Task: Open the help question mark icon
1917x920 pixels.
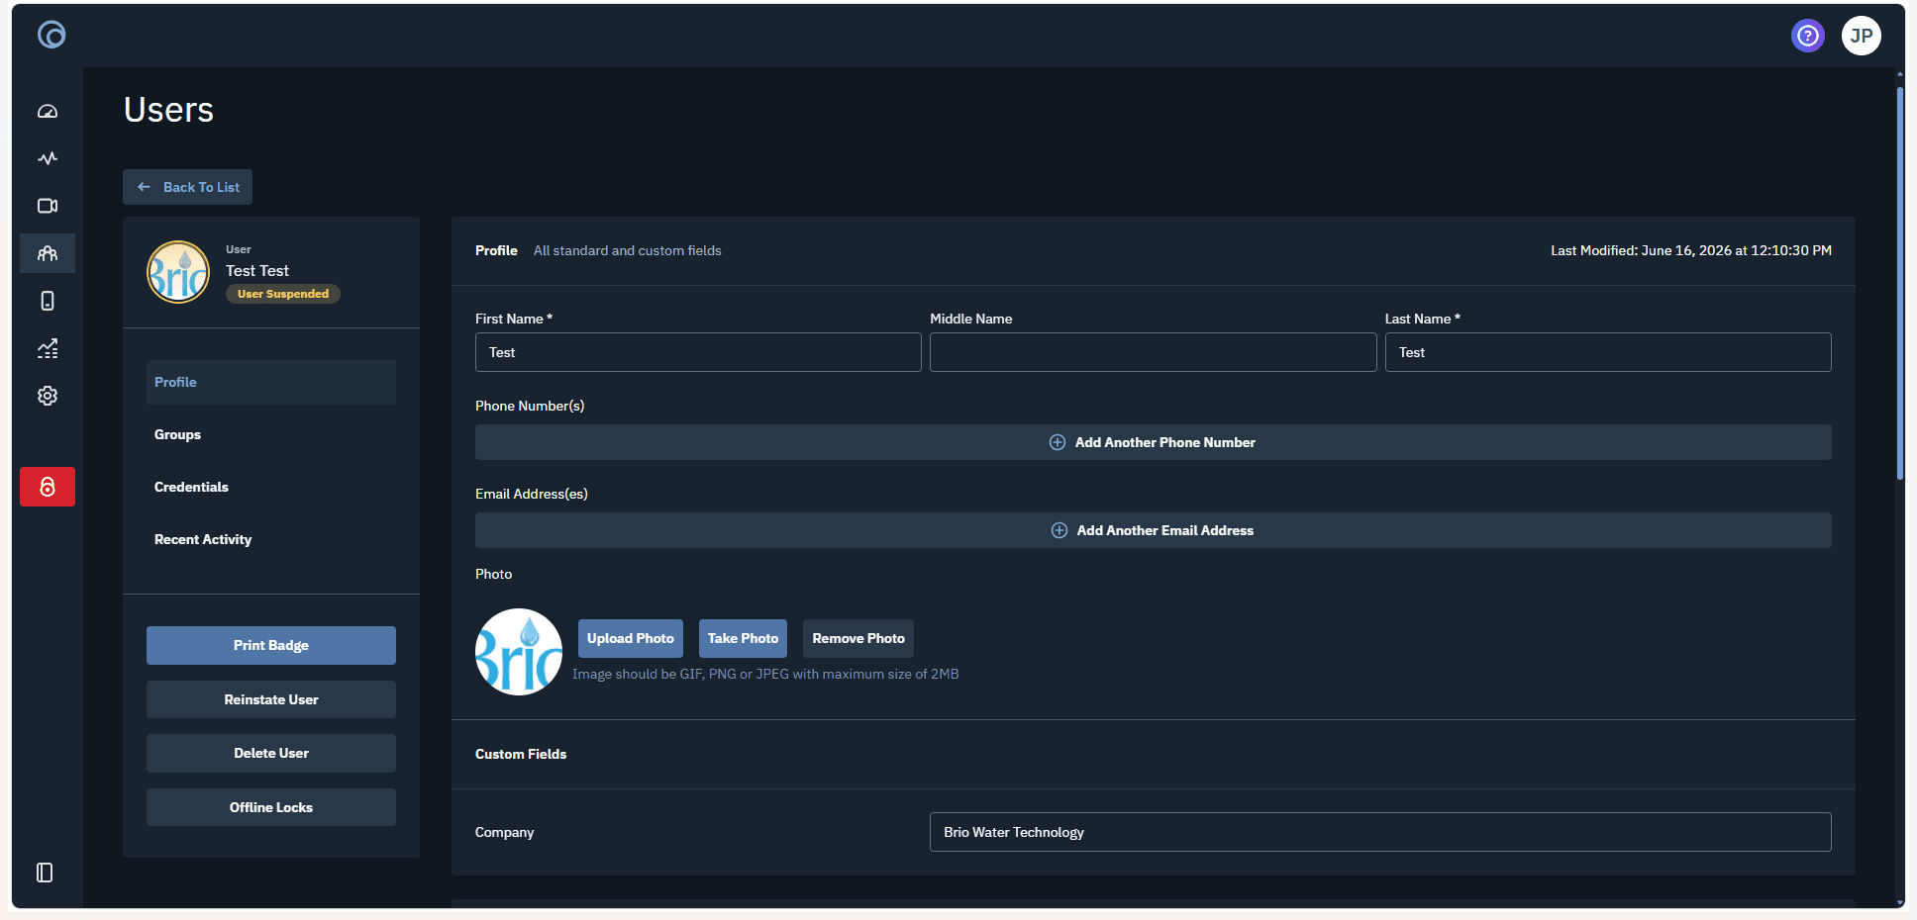Action: [1808, 36]
